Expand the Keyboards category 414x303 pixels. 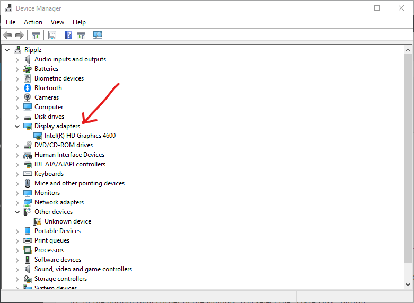[x=17, y=174]
